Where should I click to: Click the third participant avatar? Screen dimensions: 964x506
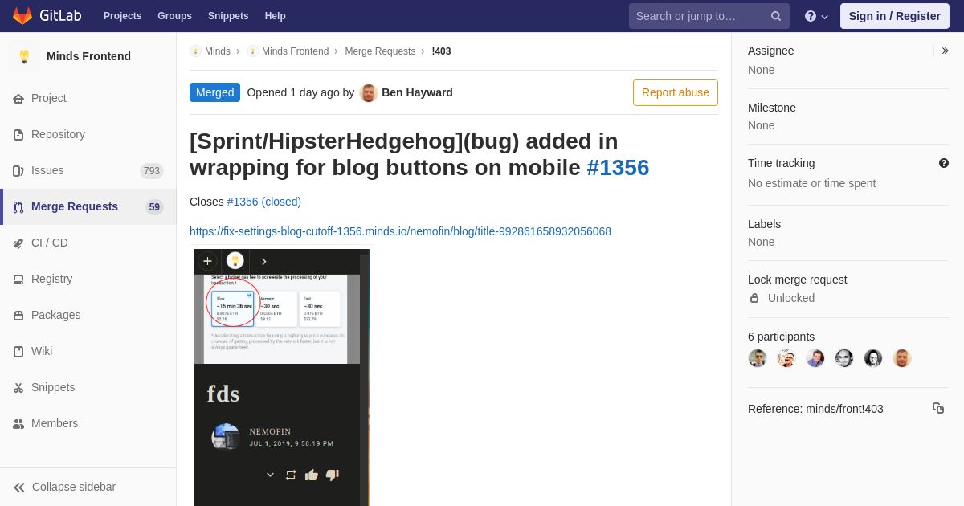pyautogui.click(x=815, y=358)
